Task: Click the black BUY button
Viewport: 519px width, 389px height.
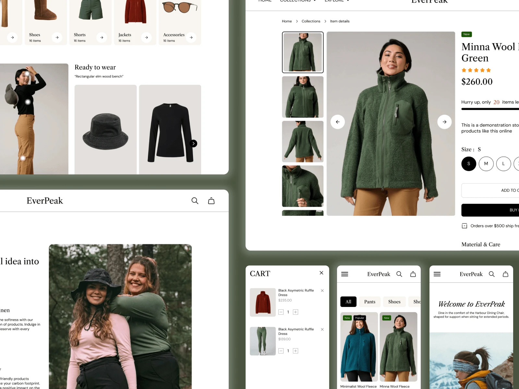Action: (490, 210)
